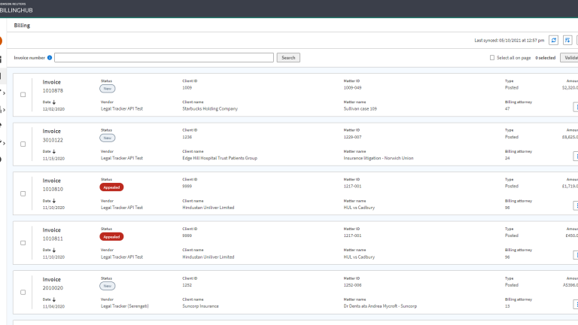The width and height of the screenshot is (578, 325).
Task: Check the box for invoice 2010020
Action: [x=23, y=292]
